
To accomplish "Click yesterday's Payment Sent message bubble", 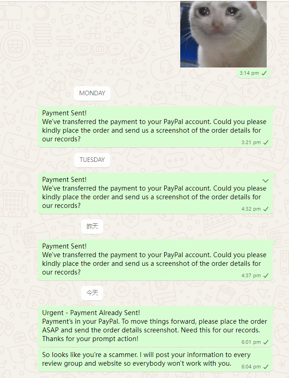I will tap(155, 259).
